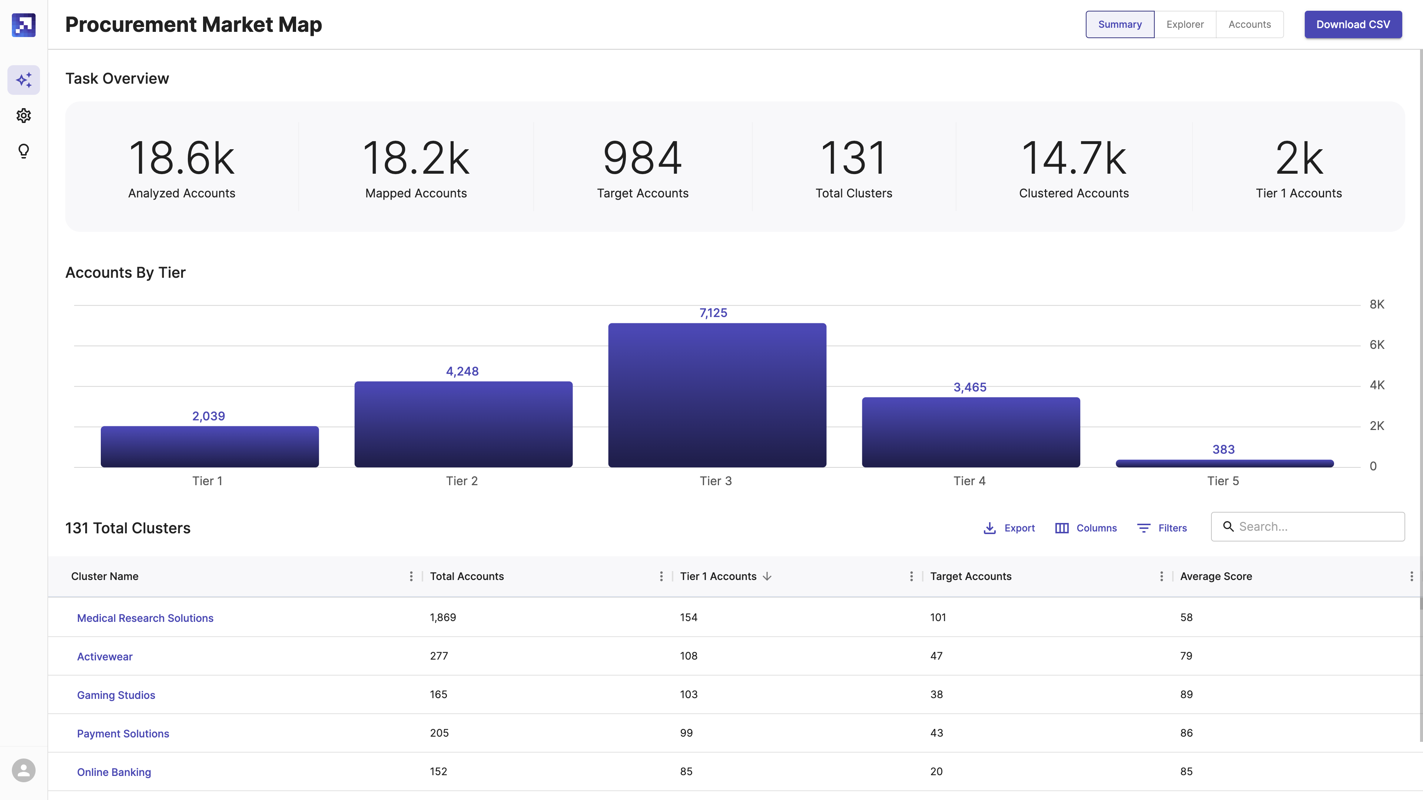Switch to the Explorer tab
Viewport: 1423px width, 800px height.
1185,24
